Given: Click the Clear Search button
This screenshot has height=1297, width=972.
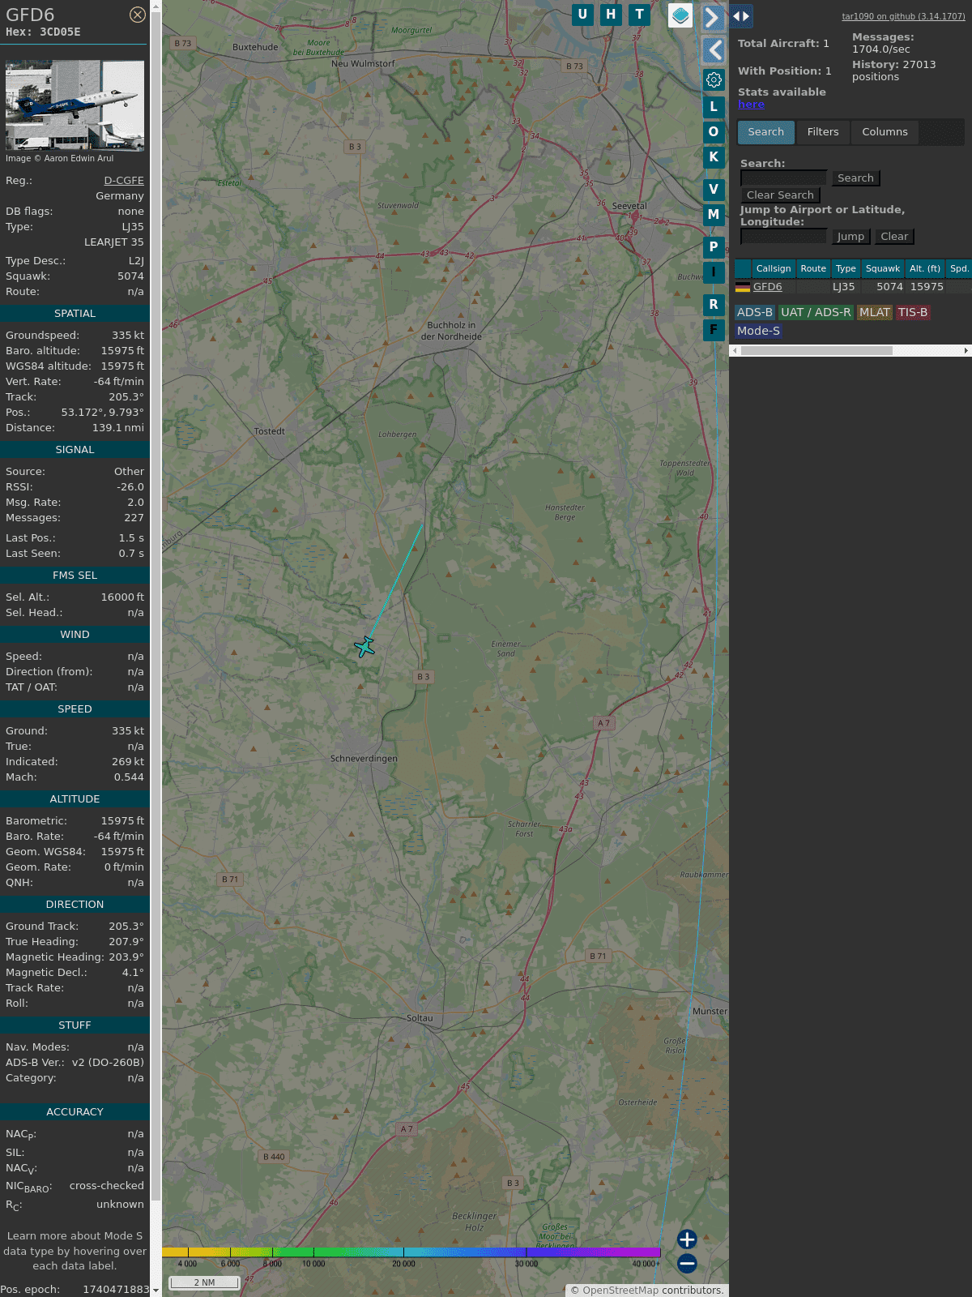Looking at the screenshot, I should click(x=780, y=195).
